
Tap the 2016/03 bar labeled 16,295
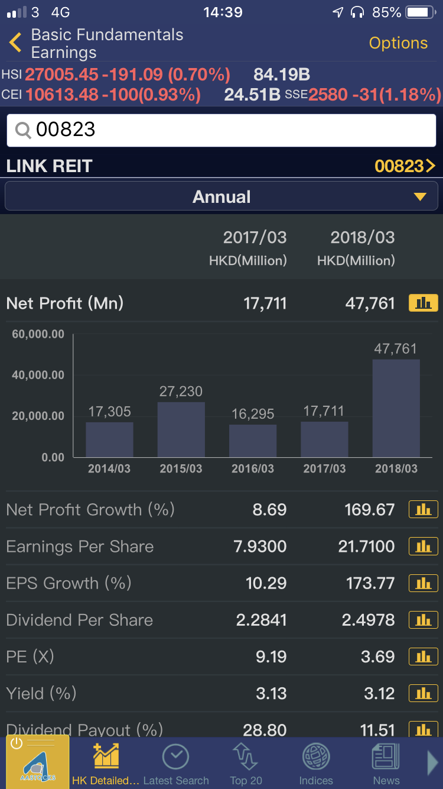coord(253,441)
